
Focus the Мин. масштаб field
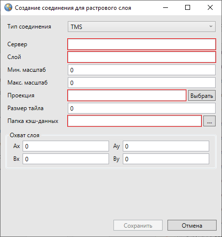(141, 70)
